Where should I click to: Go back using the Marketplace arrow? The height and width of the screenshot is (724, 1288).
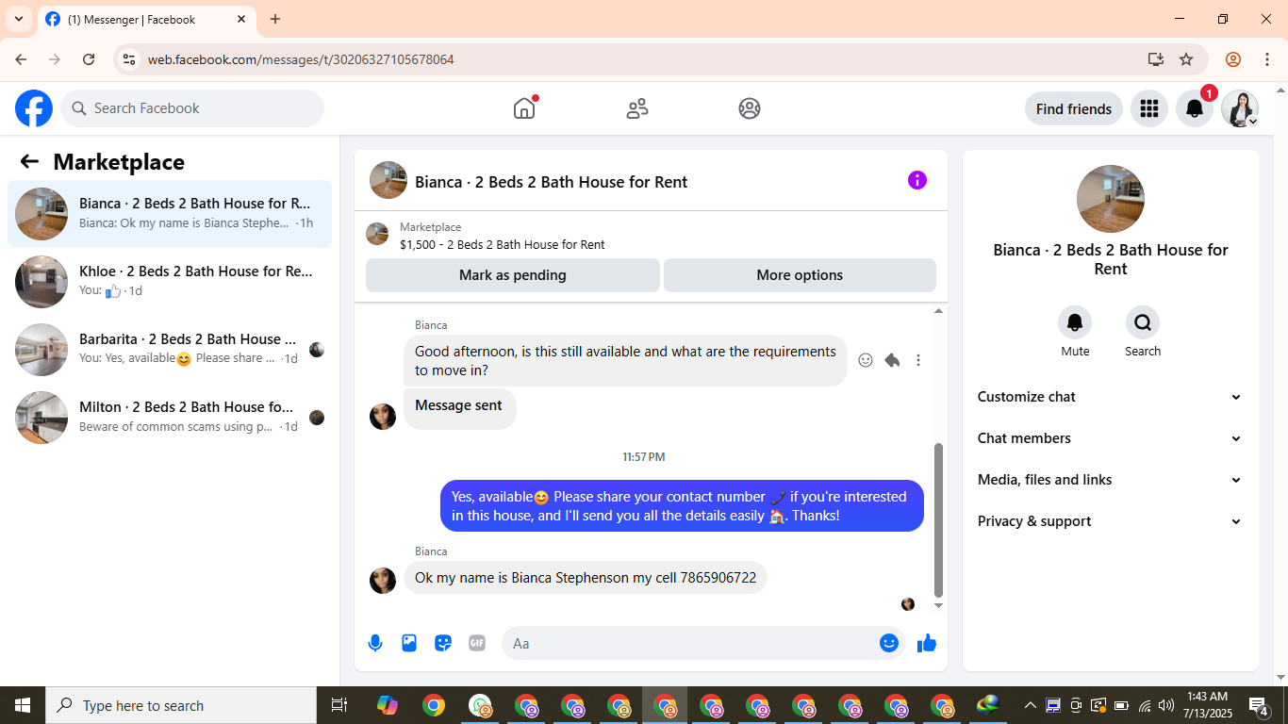point(29,161)
